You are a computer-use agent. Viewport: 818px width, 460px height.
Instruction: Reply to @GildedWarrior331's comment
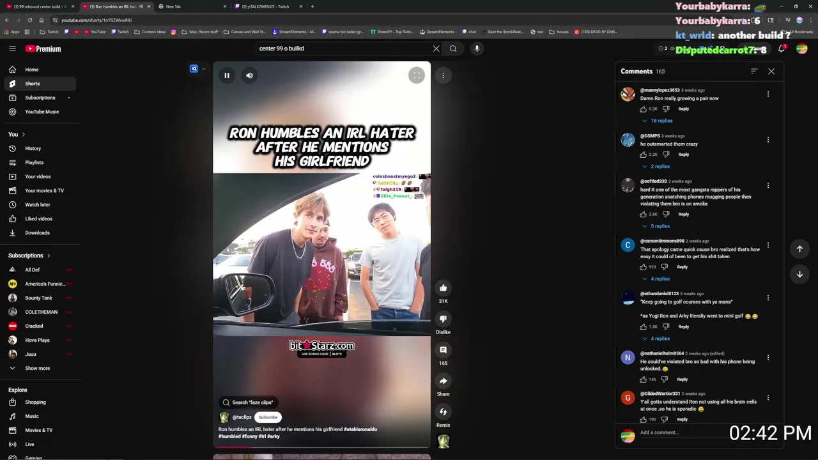pos(682,420)
